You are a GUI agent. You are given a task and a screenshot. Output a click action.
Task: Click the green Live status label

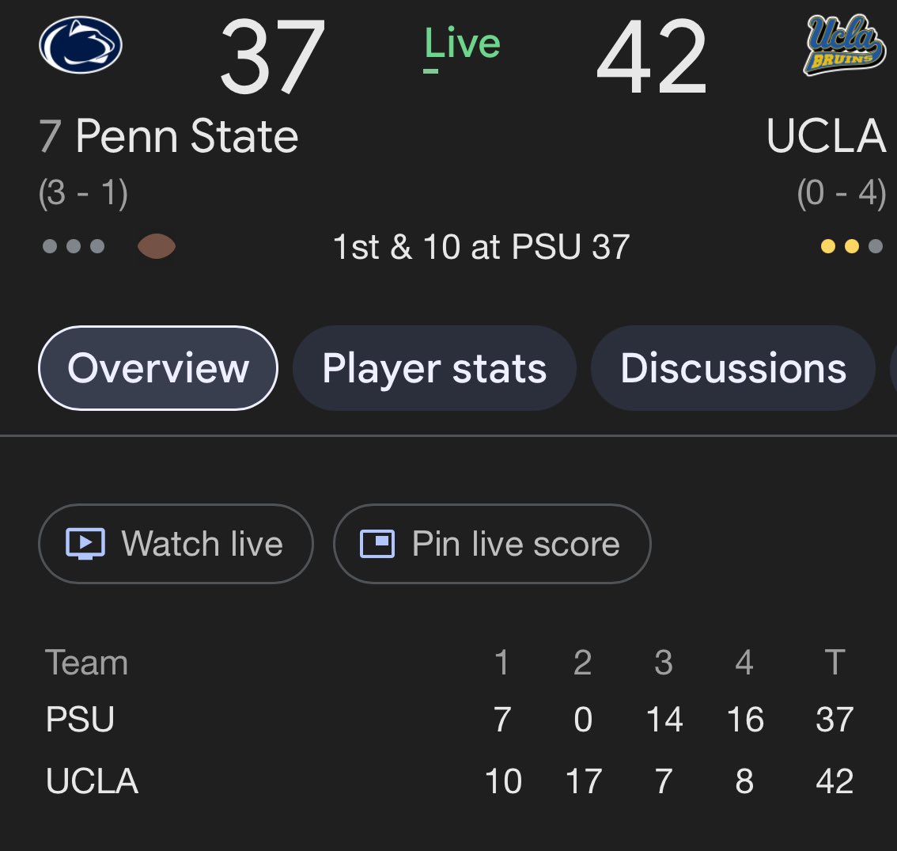[x=463, y=44]
